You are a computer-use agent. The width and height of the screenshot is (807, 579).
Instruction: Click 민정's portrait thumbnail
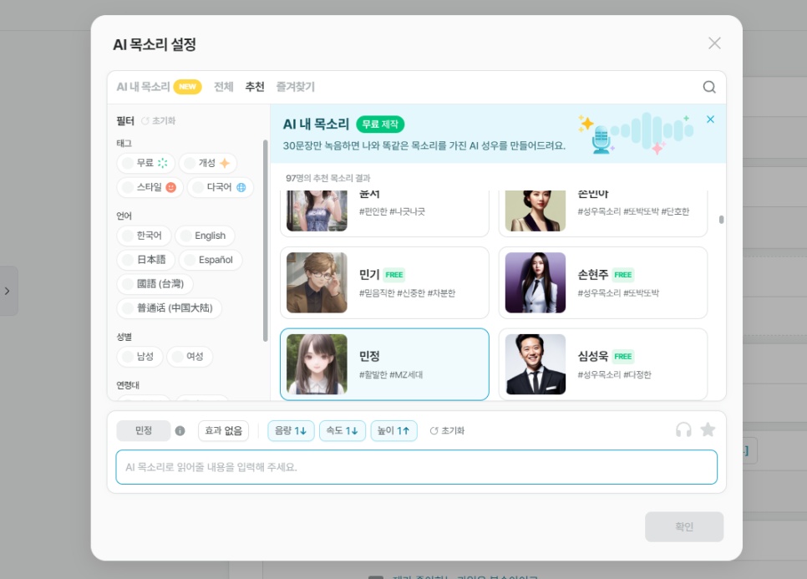tap(317, 364)
